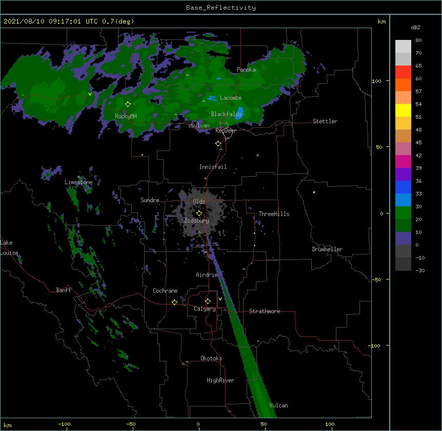Click the asterisk marker east of Innisfail
This screenshot has height=431, width=442.
pyautogui.click(x=257, y=155)
